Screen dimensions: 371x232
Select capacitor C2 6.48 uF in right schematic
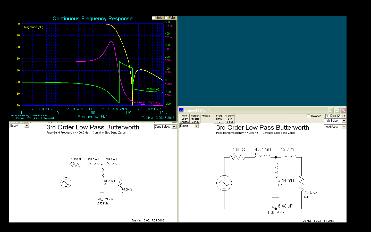[x=276, y=196]
